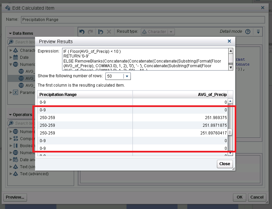Click the Redo icon in editor toolbar
The width and height of the screenshot is (272, 209).
pos(90,32)
